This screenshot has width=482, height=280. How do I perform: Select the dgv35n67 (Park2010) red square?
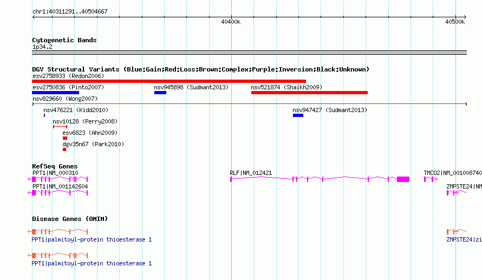[x=64, y=149]
